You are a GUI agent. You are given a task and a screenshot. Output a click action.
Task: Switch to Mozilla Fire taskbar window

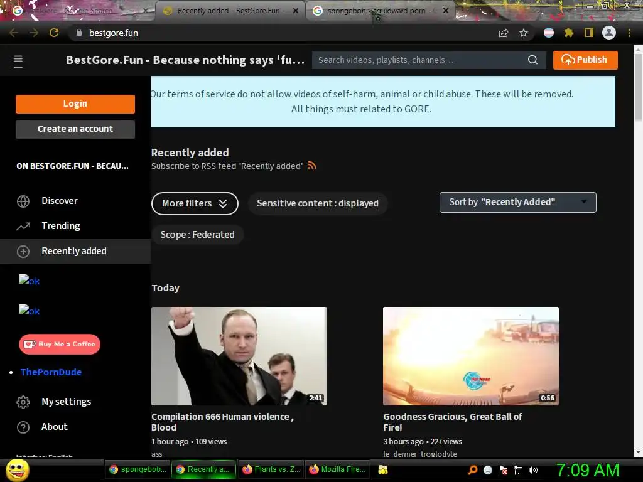pyautogui.click(x=337, y=469)
